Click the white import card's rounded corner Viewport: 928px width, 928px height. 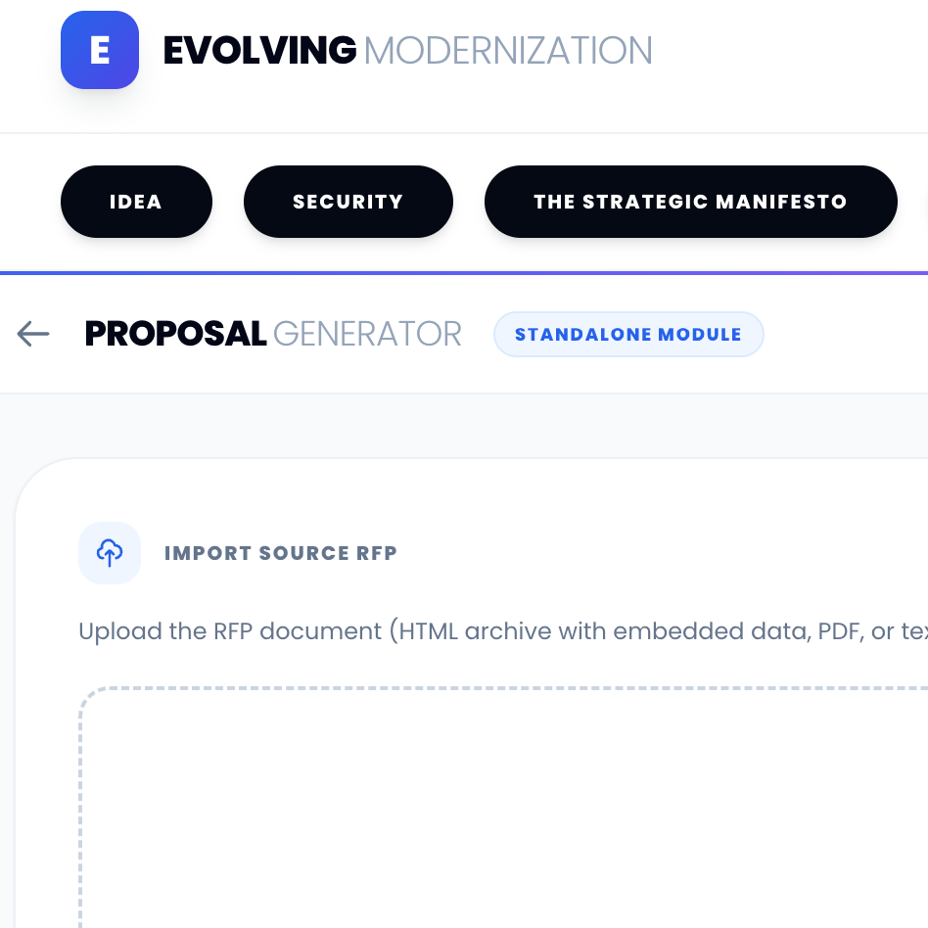pyautogui.click(x=36, y=479)
